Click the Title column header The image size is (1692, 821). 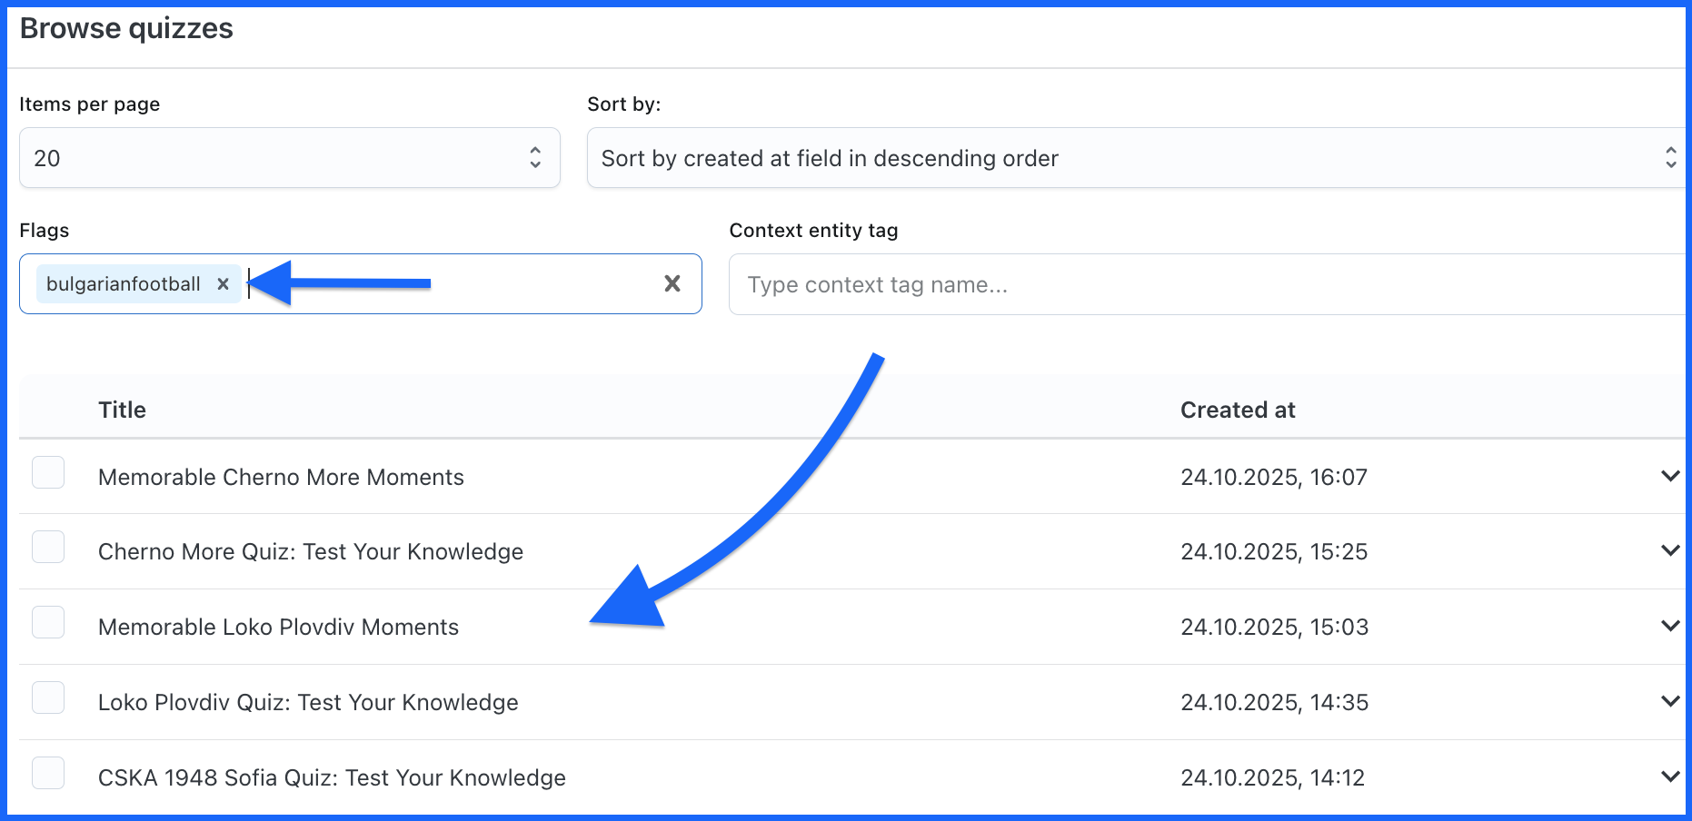[x=123, y=410]
